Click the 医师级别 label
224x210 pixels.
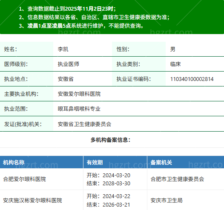(16, 64)
